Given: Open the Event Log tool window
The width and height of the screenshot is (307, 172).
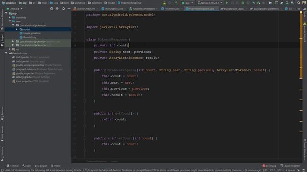Looking at the screenshot, I should 269,166.
